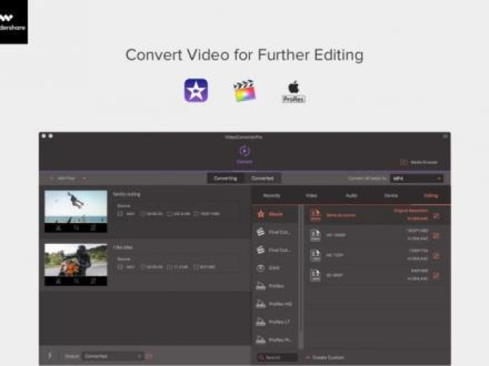Click edit icon for the 'Same as source' preset
Viewport: 489px width, 366px height.
pyautogui.click(x=436, y=216)
